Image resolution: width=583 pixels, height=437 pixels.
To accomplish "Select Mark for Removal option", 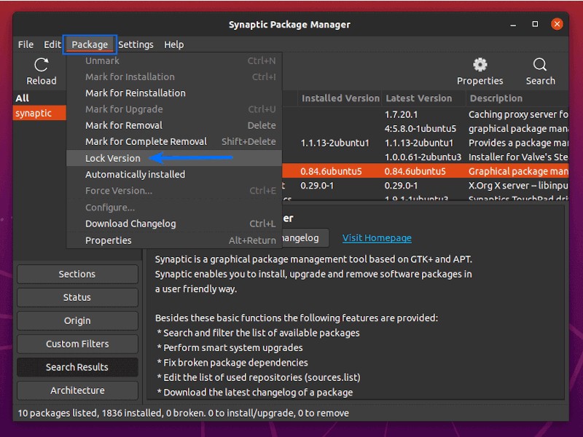I will [123, 125].
